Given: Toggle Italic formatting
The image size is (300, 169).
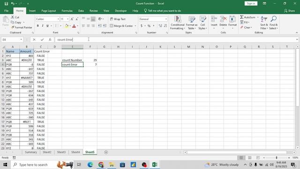Looking at the screenshot, I should tap(43, 26).
